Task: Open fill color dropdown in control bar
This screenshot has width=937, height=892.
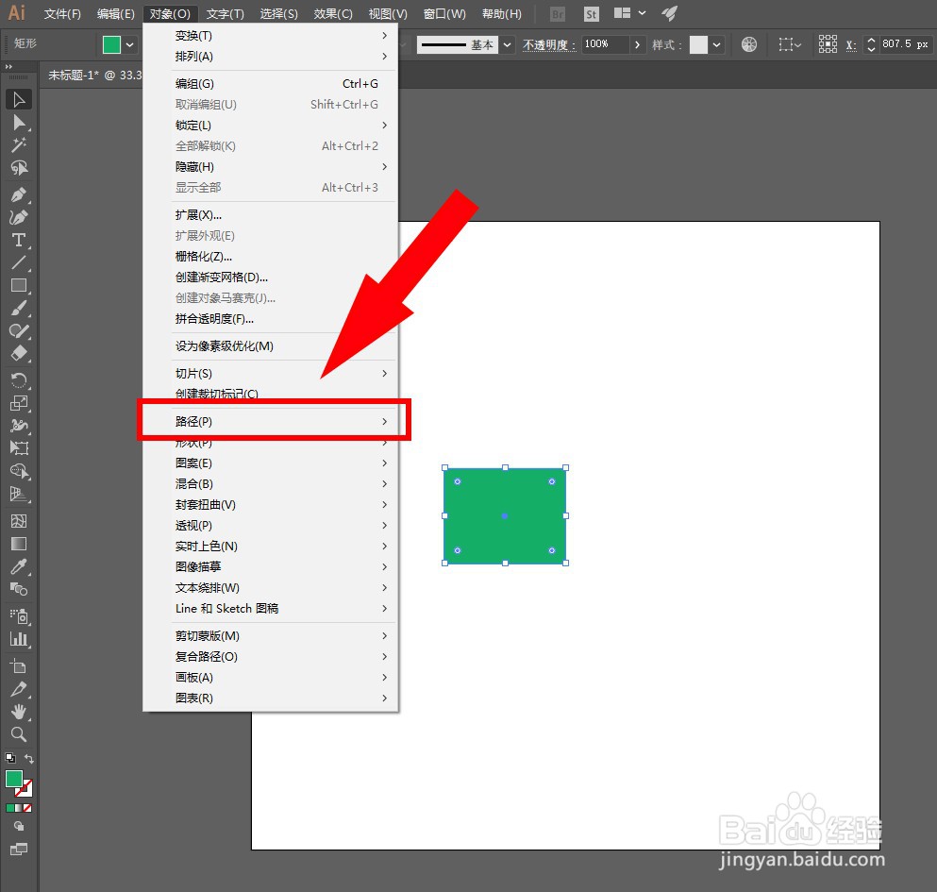Action: tap(129, 45)
